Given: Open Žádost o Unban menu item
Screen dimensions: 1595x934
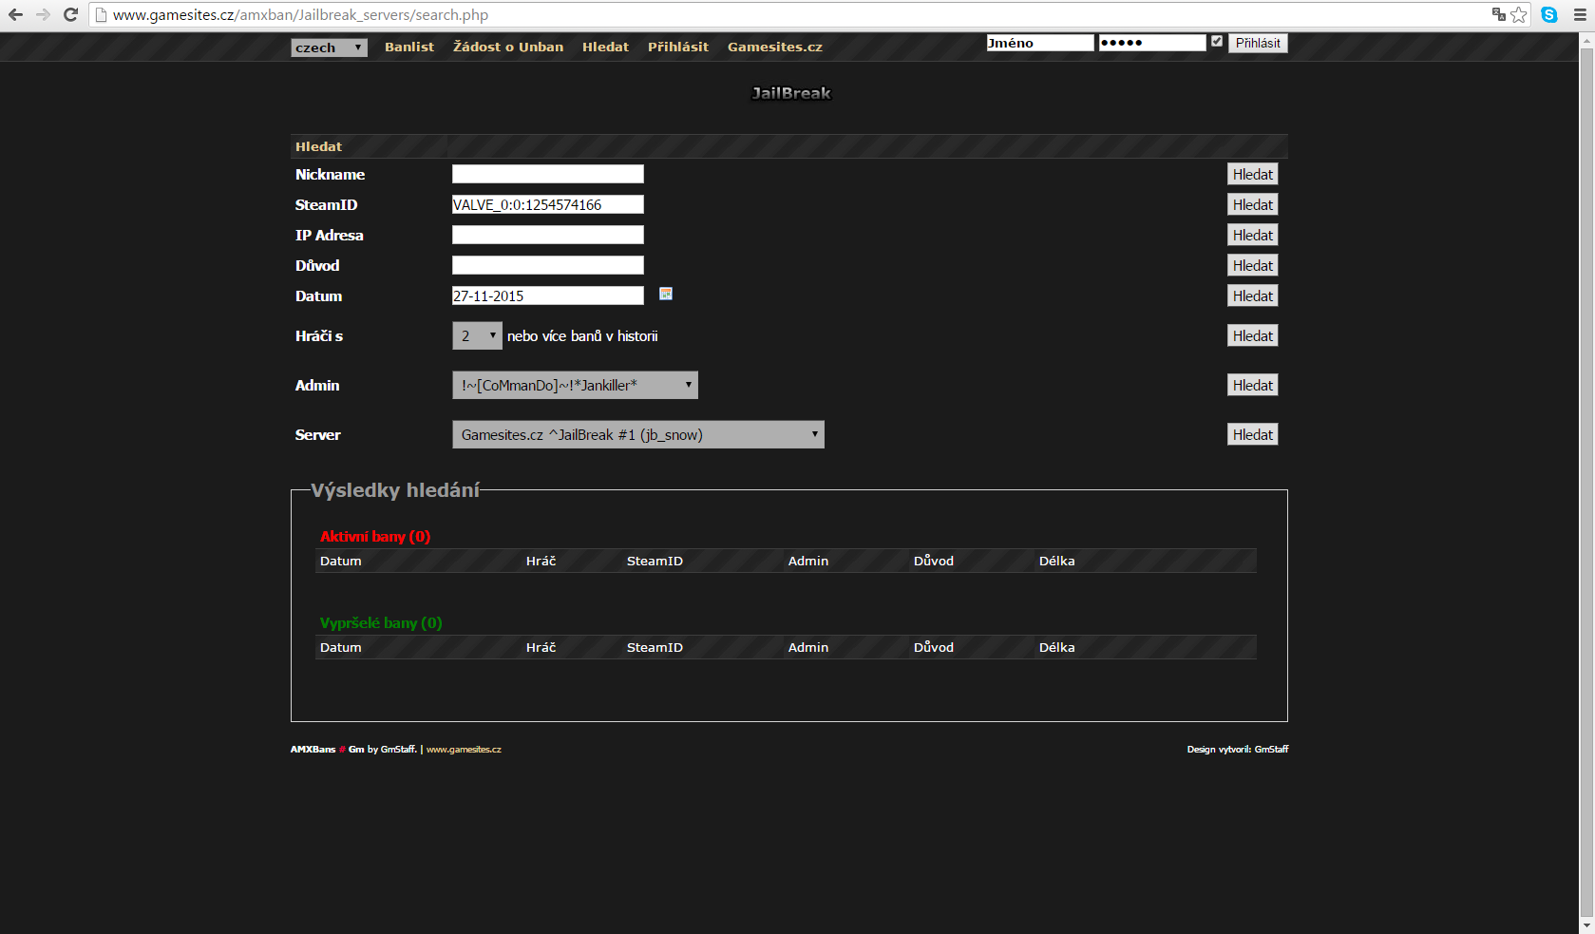Looking at the screenshot, I should tap(508, 47).
